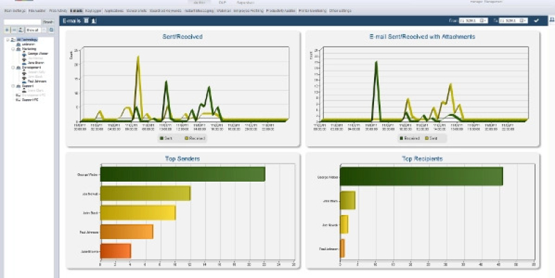
Task: Click the Development group icon in tree
Action: point(19,67)
